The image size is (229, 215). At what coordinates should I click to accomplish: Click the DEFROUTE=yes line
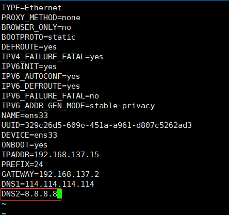pyautogui.click(x=29, y=47)
